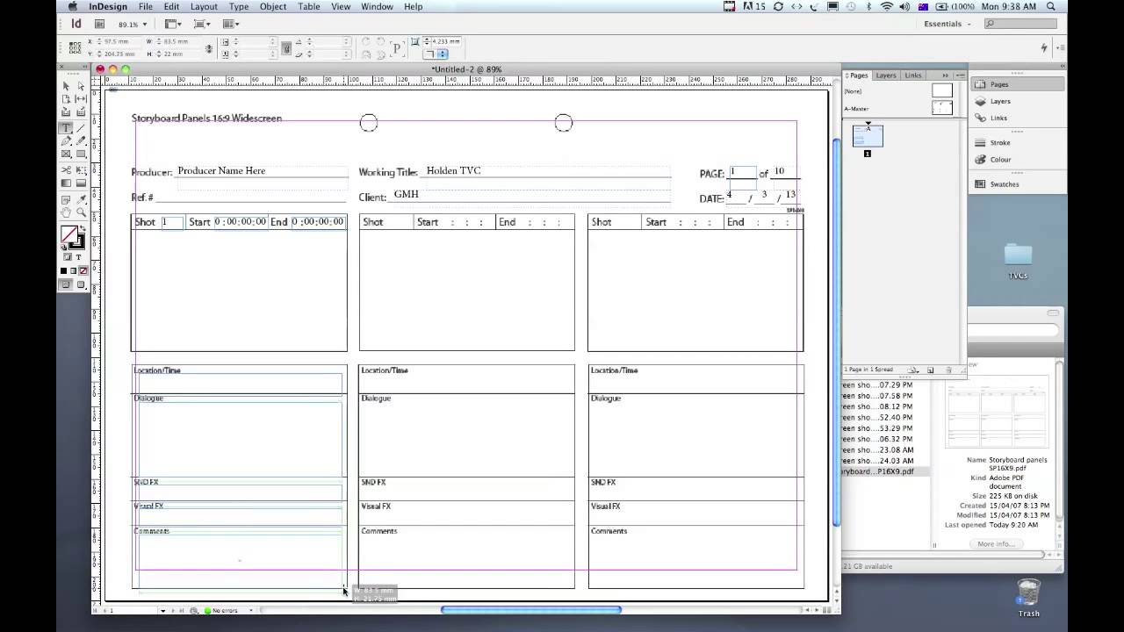Click the X position field

pos(119,41)
